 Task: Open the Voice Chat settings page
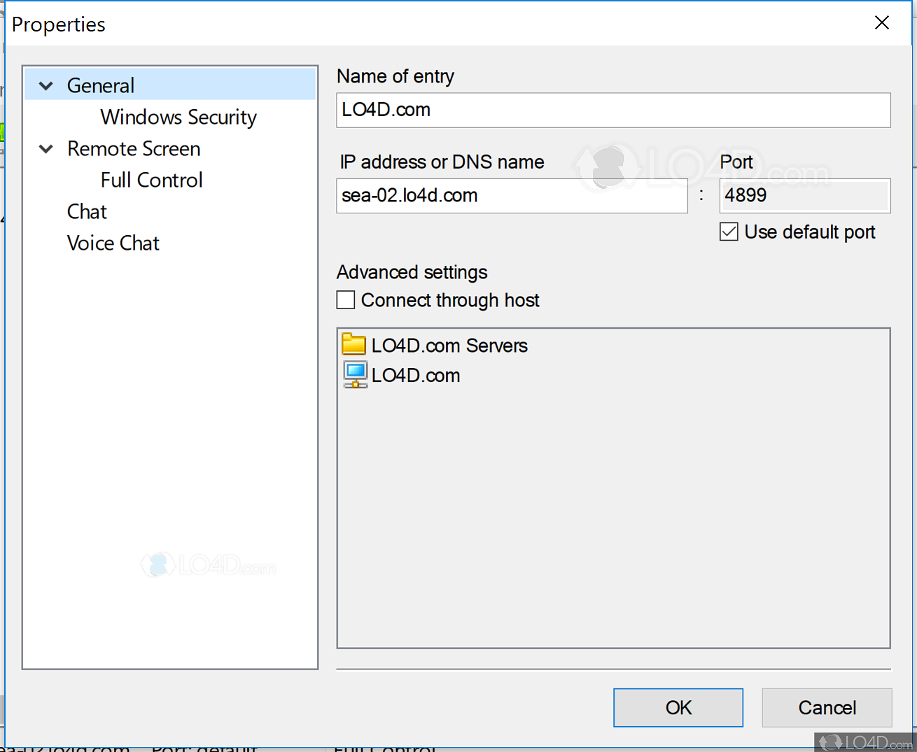[113, 243]
